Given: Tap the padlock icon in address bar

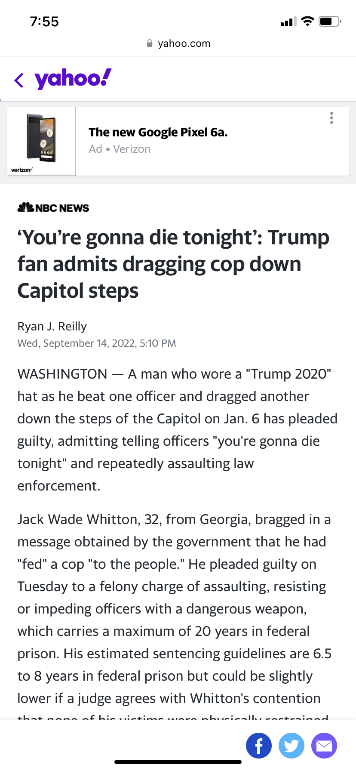Looking at the screenshot, I should coord(150,43).
